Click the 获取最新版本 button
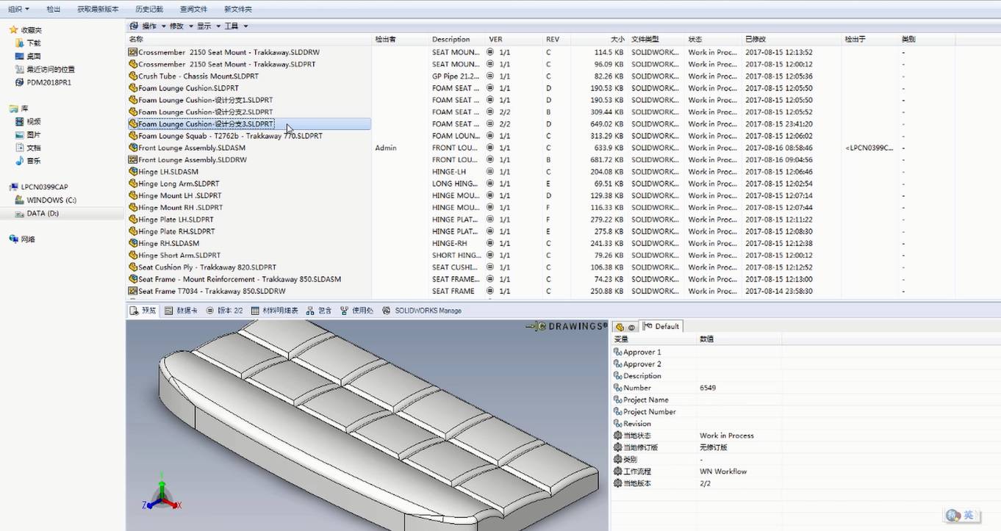The width and height of the screenshot is (1001, 531). (x=98, y=9)
